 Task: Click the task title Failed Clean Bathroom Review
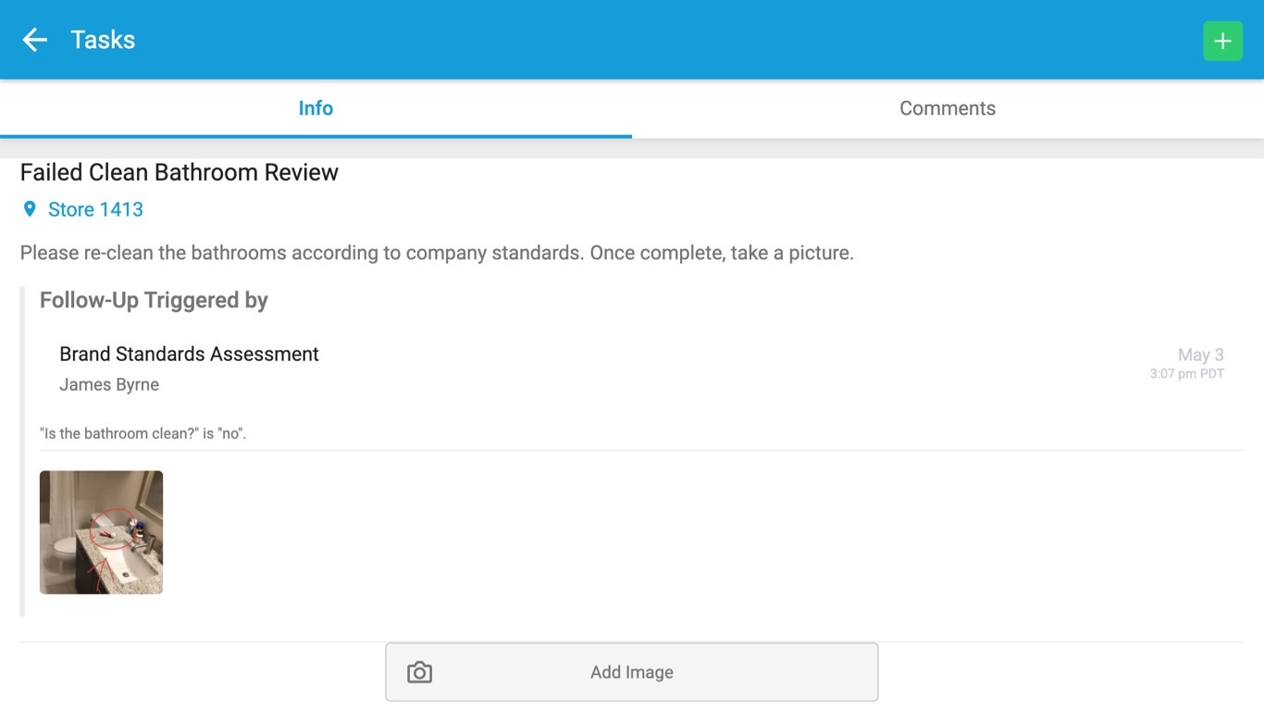point(179,172)
